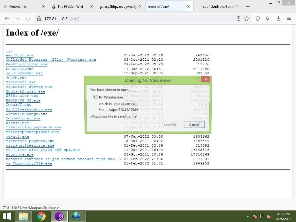Open the blocks.exe link
This screenshot has height=222, width=296.
coord(17,123)
